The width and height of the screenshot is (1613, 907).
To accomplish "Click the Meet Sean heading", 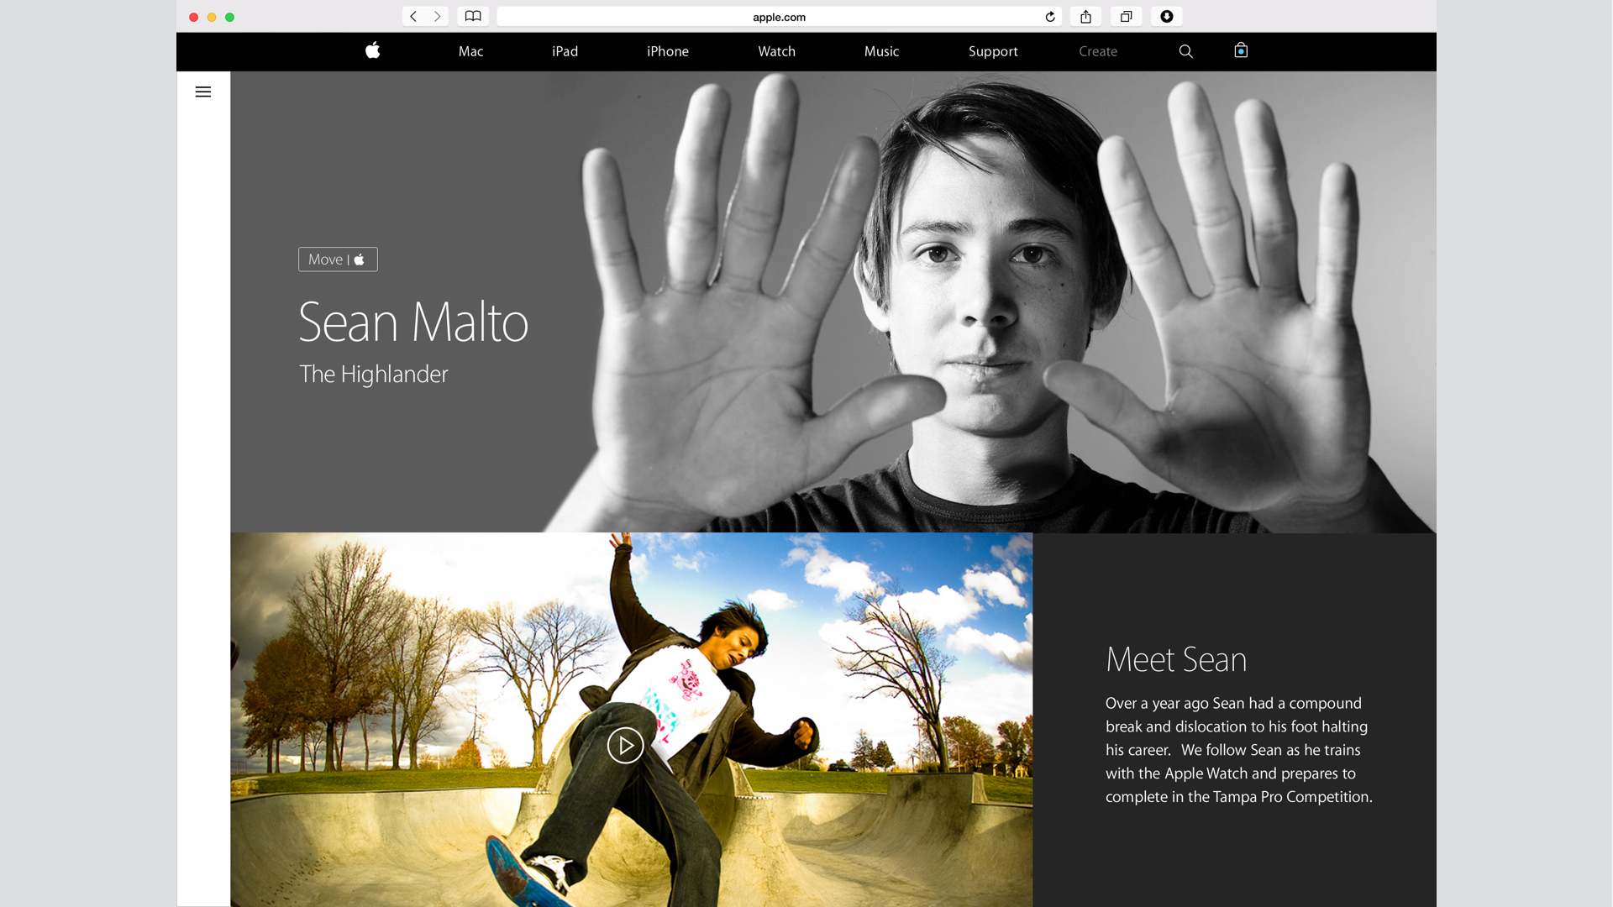I will [x=1176, y=659].
